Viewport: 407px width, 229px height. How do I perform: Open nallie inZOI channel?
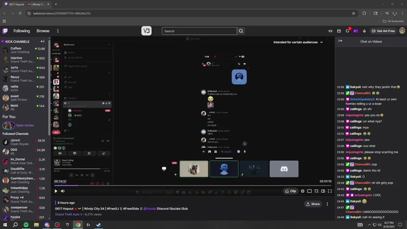tap(24, 88)
